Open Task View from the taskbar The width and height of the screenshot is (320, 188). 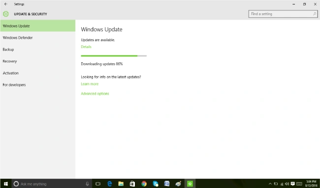click(98, 184)
